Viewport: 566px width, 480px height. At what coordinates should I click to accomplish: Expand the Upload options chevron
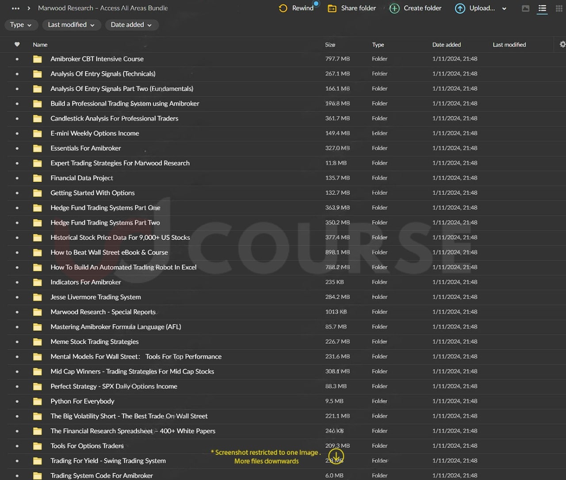click(x=504, y=8)
